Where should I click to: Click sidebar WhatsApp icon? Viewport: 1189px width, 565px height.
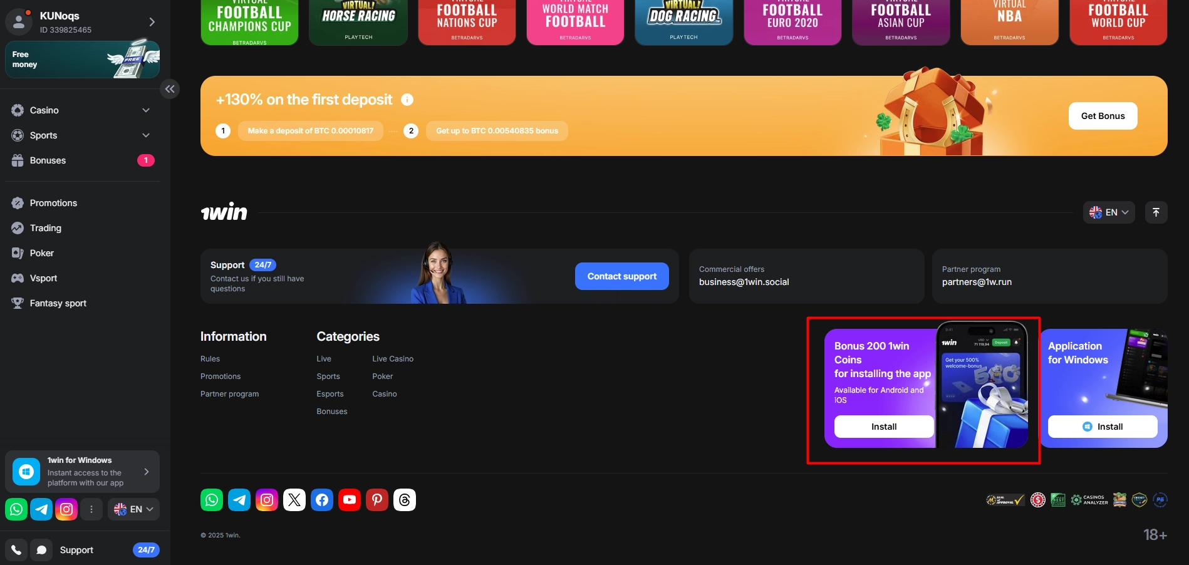pyautogui.click(x=16, y=509)
